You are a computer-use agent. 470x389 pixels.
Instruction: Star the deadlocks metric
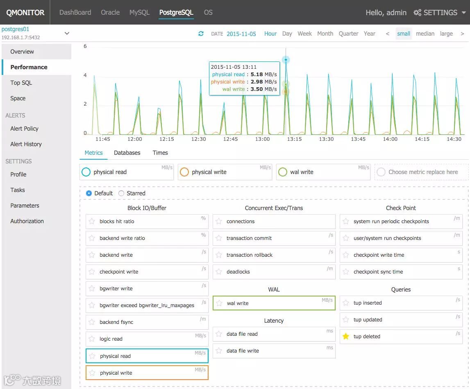219,271
